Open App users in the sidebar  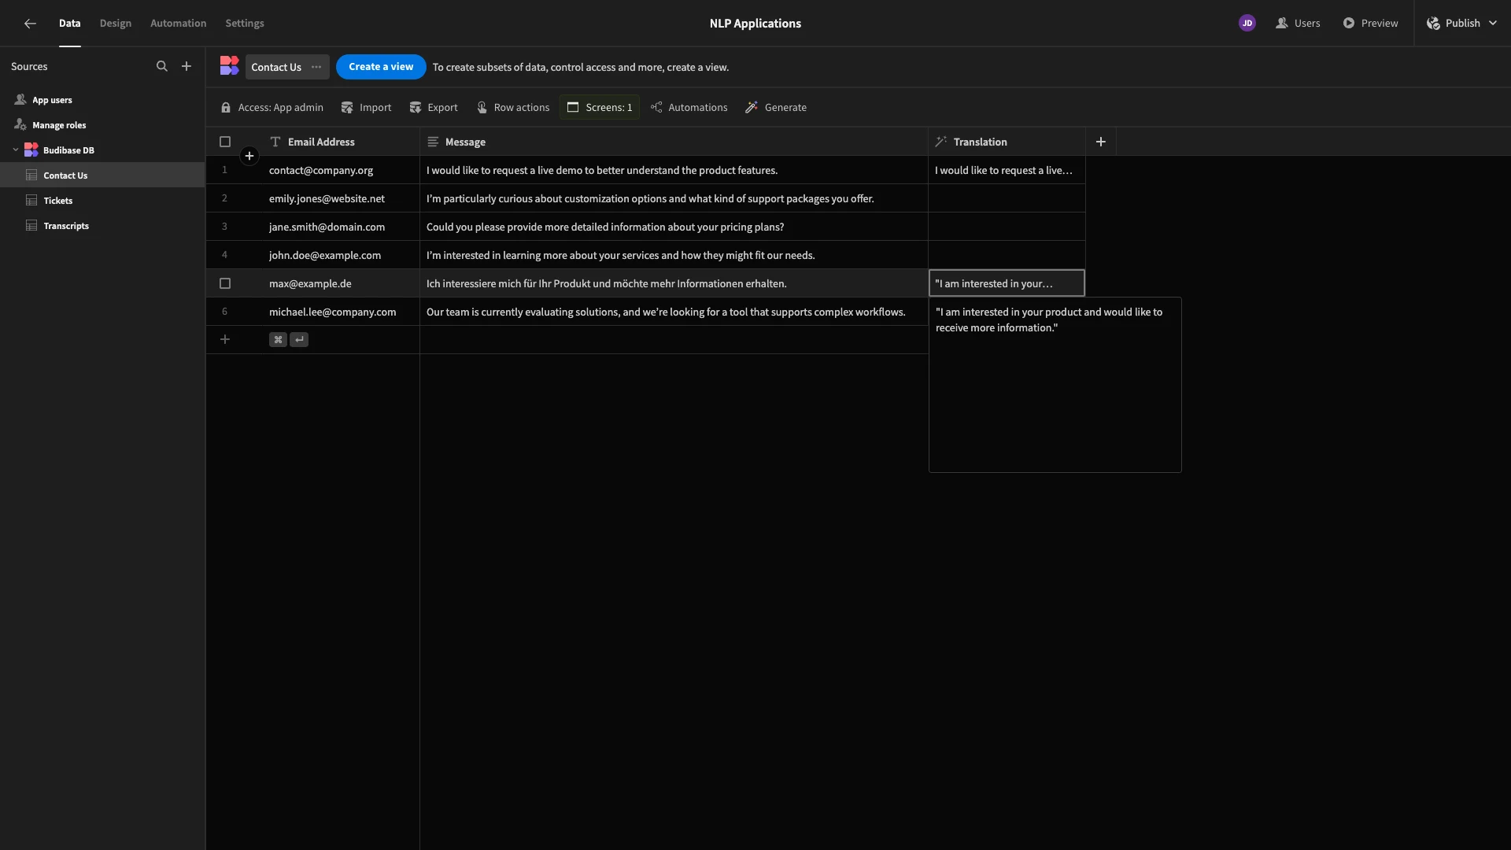pyautogui.click(x=52, y=100)
